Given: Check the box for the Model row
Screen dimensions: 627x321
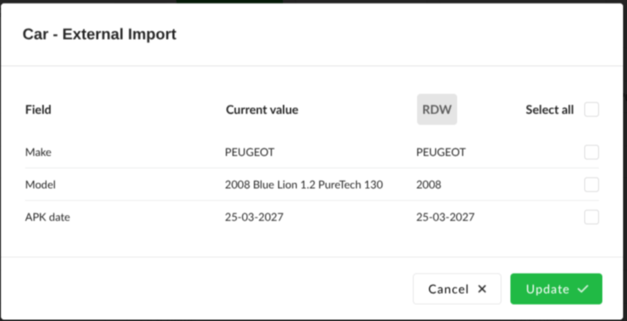Looking at the screenshot, I should point(592,185).
